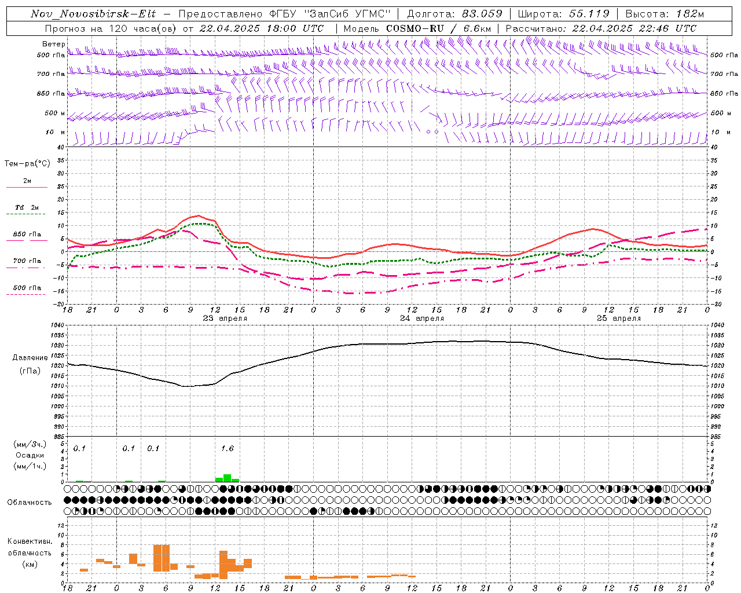Click the Конвективн. convective cloud label
Viewport: 741px width, 593px height.
point(30,541)
